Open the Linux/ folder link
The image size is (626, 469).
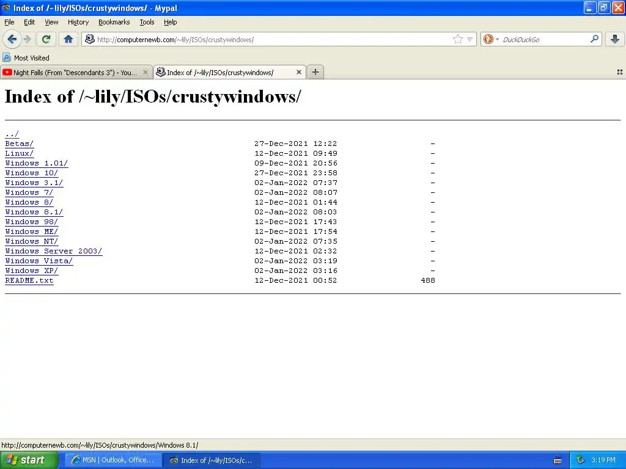pyautogui.click(x=19, y=153)
